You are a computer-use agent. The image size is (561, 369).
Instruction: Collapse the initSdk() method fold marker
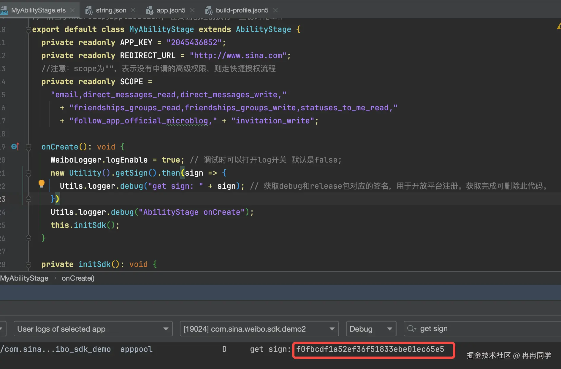28,265
